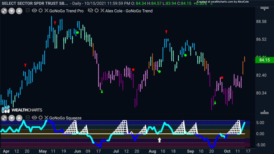The height and width of the screenshot is (154, 274).
Task: Select the 86.52 price axis label
Action: point(261,39)
